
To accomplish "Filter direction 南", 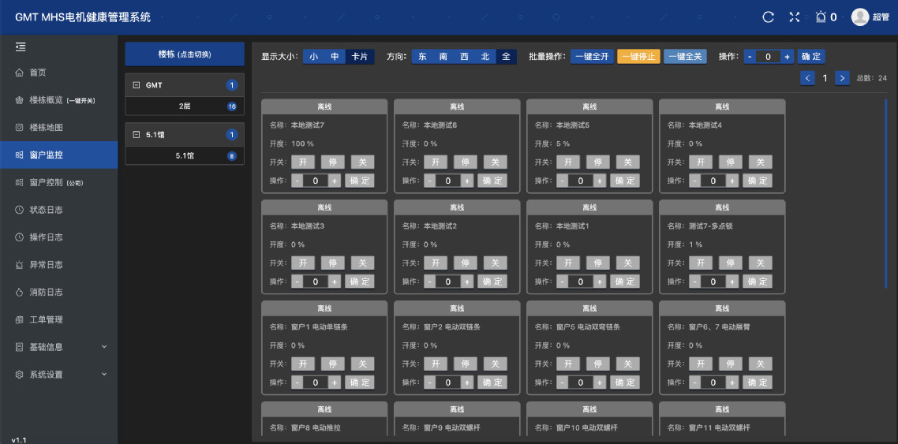I will tap(443, 57).
